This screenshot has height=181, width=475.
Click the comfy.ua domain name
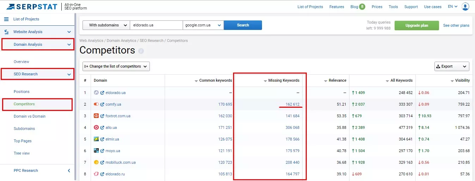click(x=113, y=104)
